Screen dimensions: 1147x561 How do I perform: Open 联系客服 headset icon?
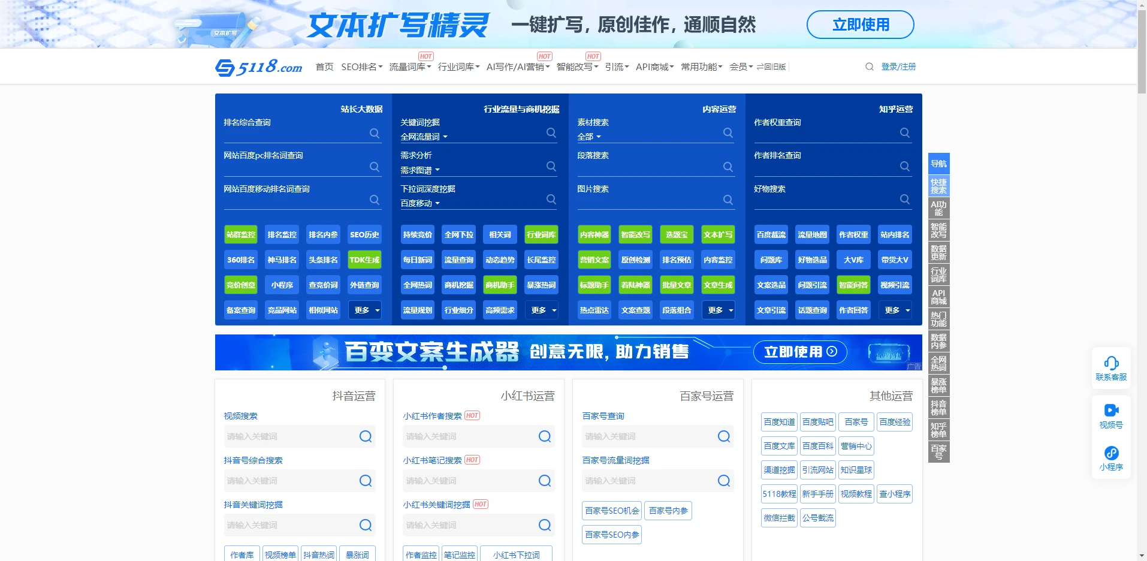coord(1111,363)
